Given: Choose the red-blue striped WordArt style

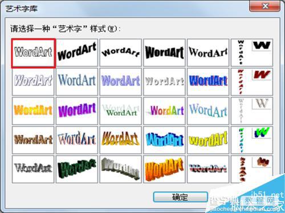Looking at the screenshot, I should [x=208, y=169].
